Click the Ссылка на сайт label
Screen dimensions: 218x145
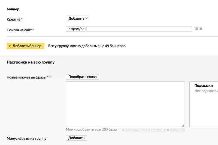[19, 30]
